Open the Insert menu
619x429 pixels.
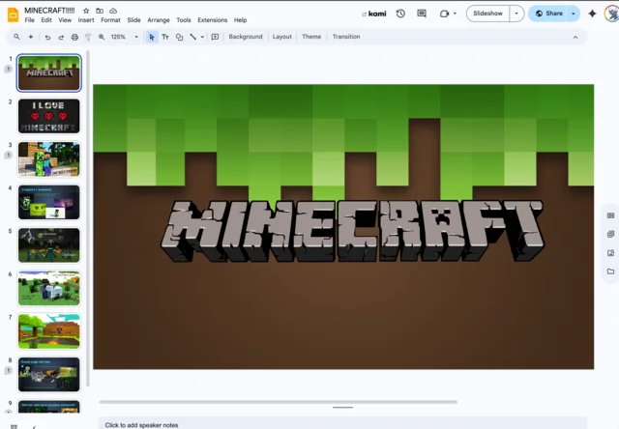[86, 20]
